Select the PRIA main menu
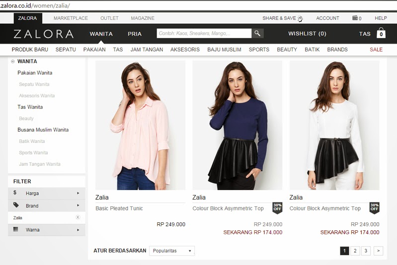The height and width of the screenshot is (265, 397). (x=135, y=34)
